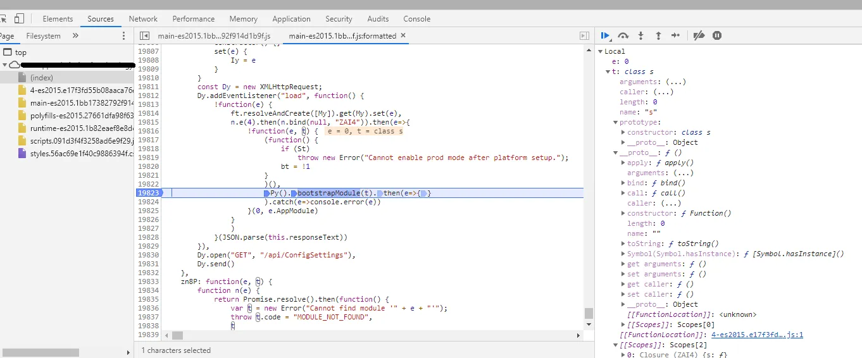
Task: Collapse '[[Scopes]]: Scopes[2]' entry
Action: click(615, 345)
